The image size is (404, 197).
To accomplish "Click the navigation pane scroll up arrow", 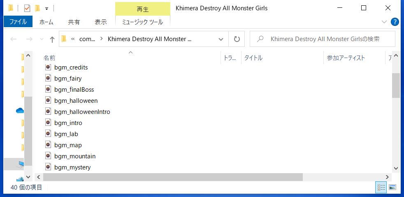I will pos(28,56).
